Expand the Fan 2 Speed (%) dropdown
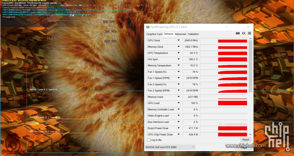The width and height of the screenshot is (294, 156). 179,84
